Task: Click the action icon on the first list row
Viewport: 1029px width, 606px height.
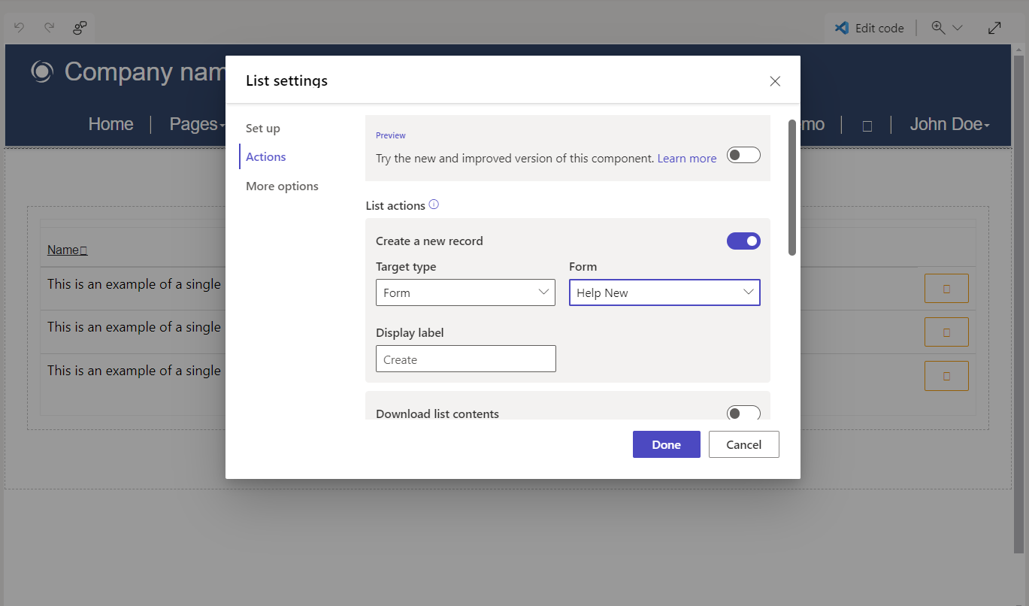Action: [946, 288]
